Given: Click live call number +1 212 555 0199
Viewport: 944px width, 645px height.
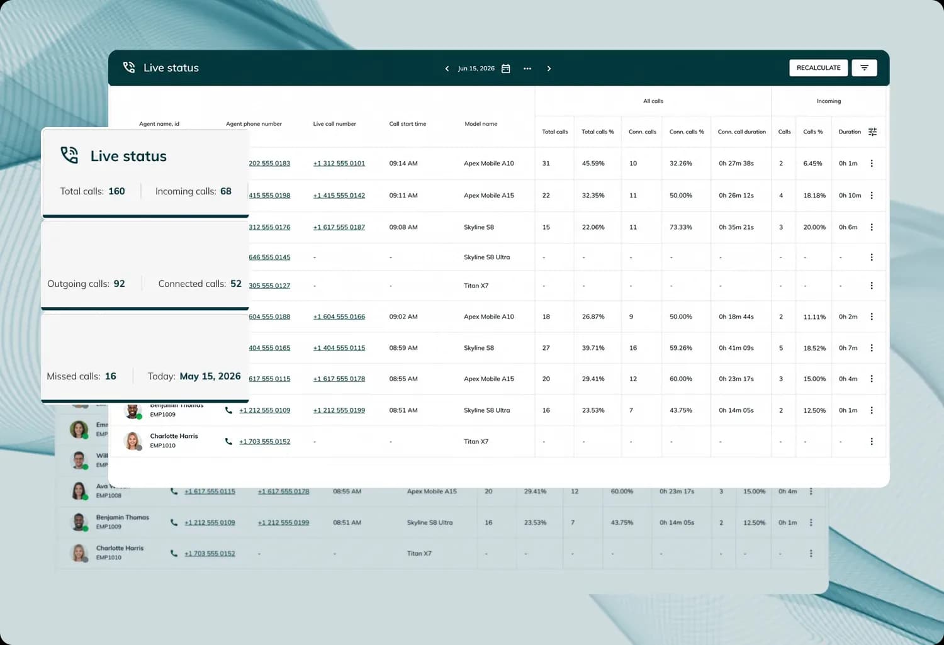Looking at the screenshot, I should [339, 410].
